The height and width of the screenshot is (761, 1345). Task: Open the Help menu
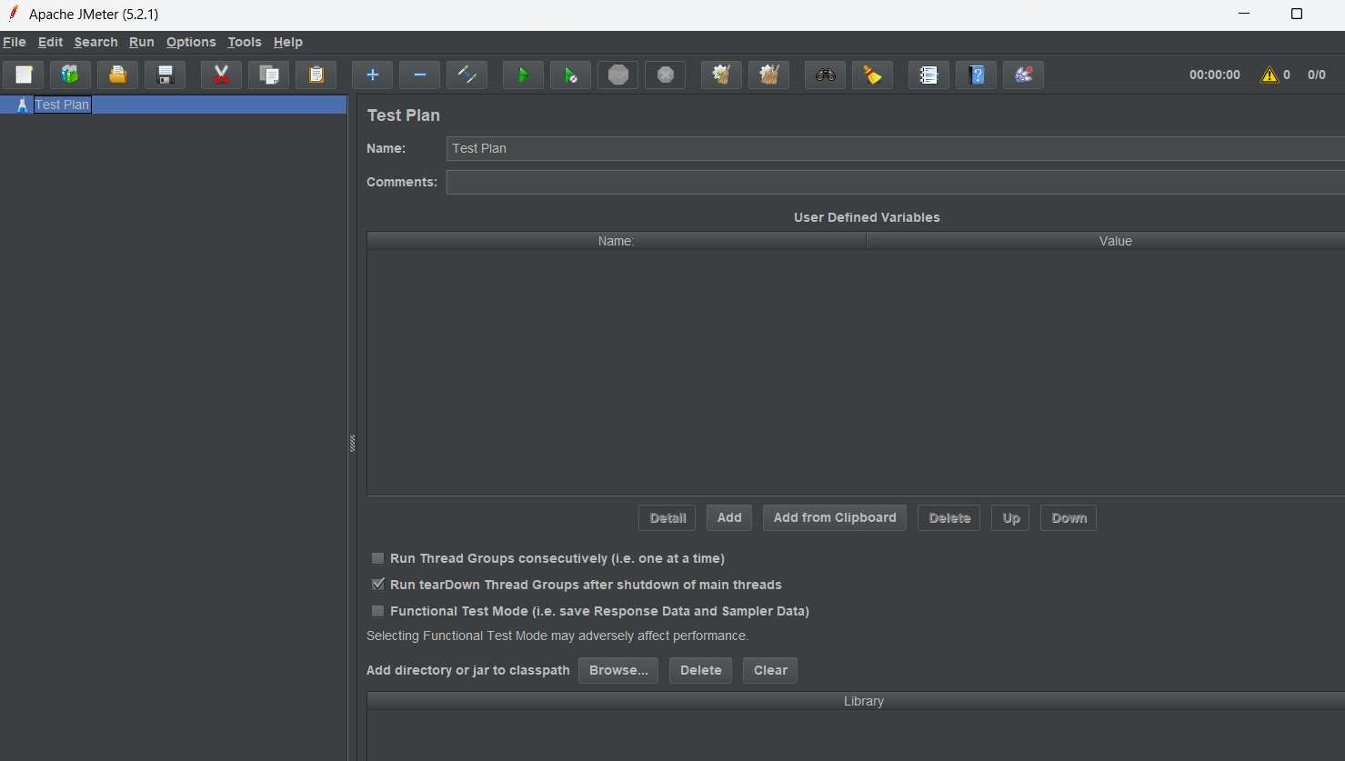coord(288,42)
